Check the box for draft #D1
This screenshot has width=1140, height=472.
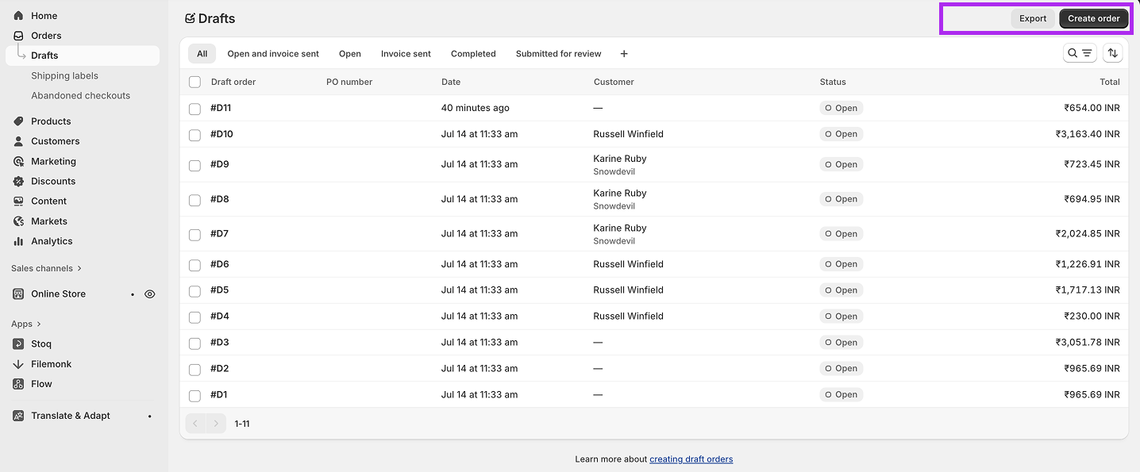point(194,395)
